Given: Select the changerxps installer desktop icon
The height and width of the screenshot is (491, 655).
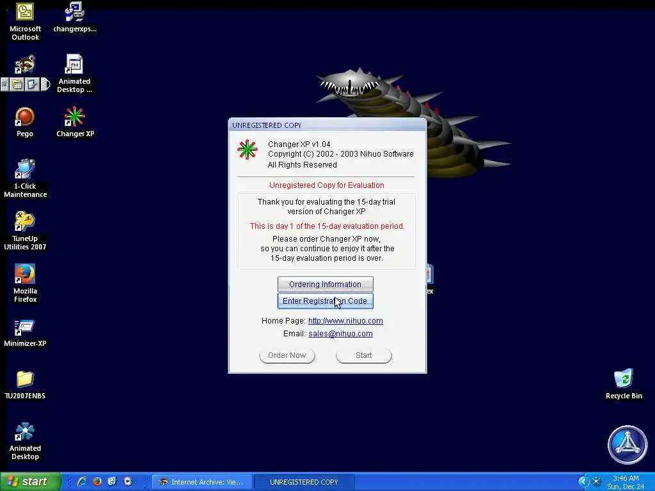Looking at the screenshot, I should pyautogui.click(x=75, y=17).
